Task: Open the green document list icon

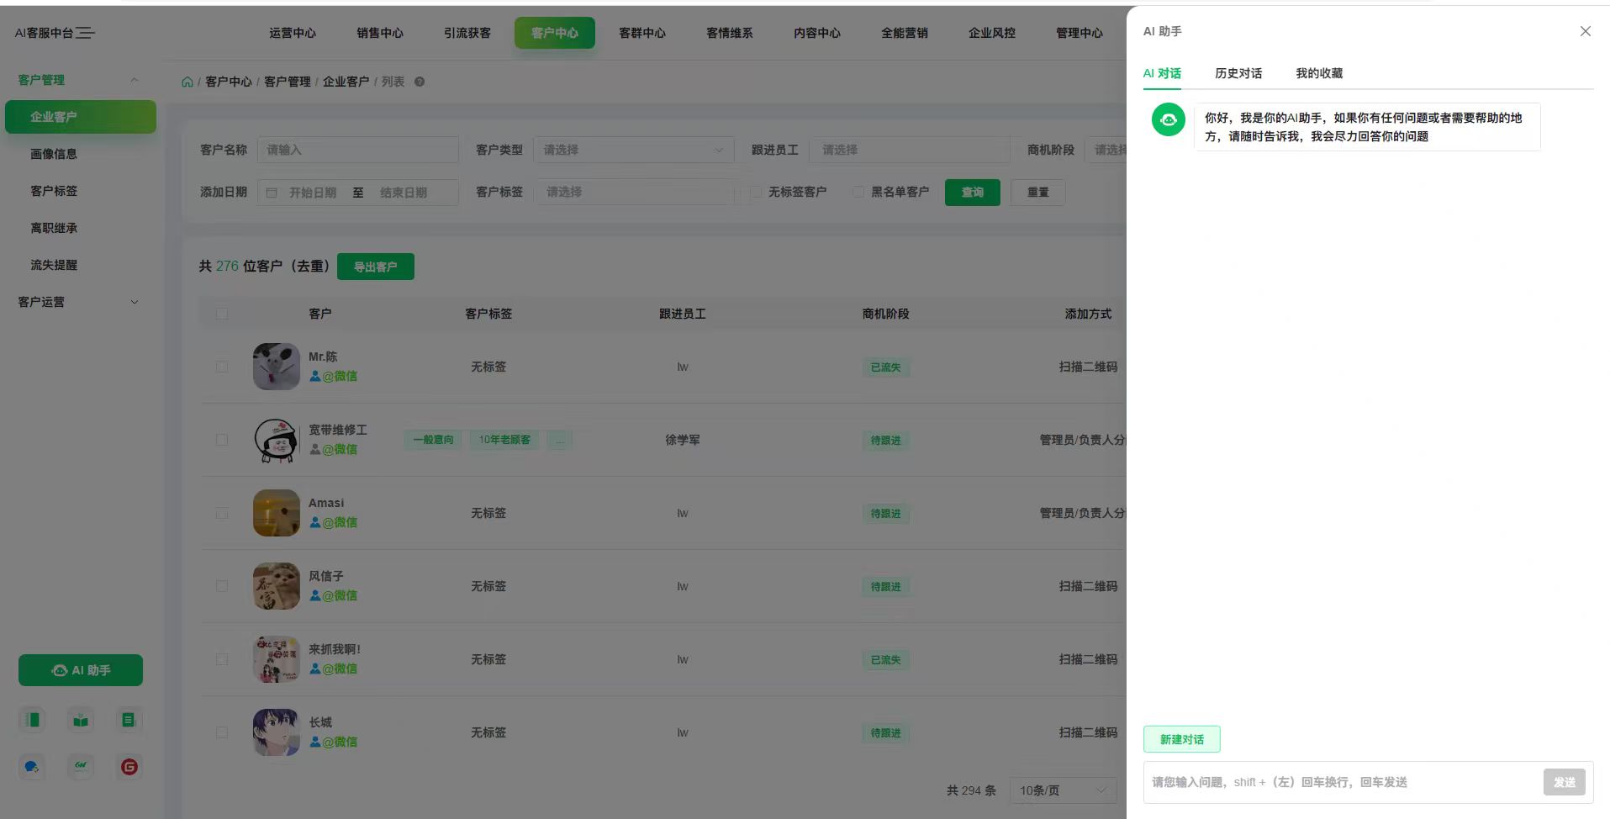Action: [129, 720]
